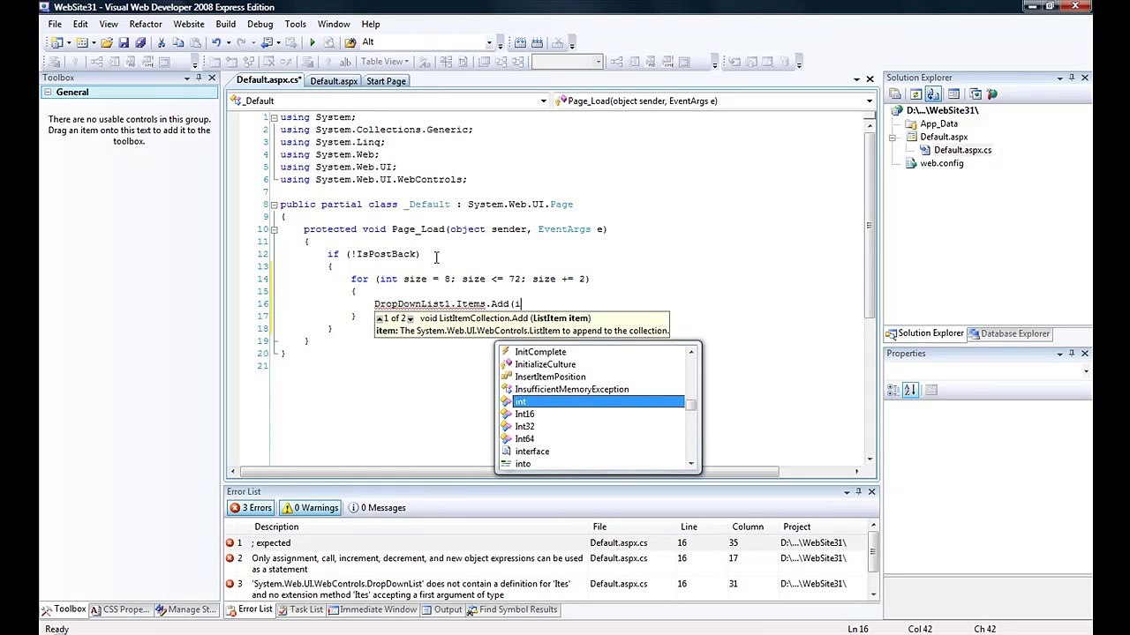
Task: Open the Refactor menu
Action: tap(146, 24)
